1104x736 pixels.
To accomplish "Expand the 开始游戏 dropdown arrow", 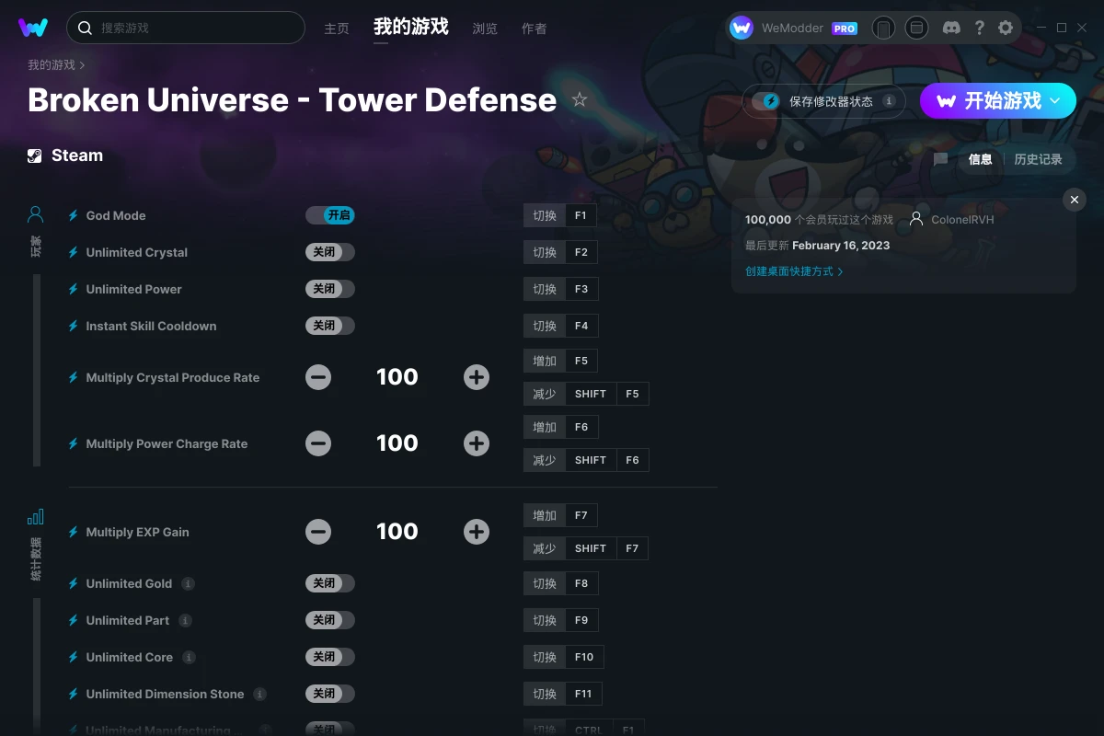I will [x=1055, y=101].
